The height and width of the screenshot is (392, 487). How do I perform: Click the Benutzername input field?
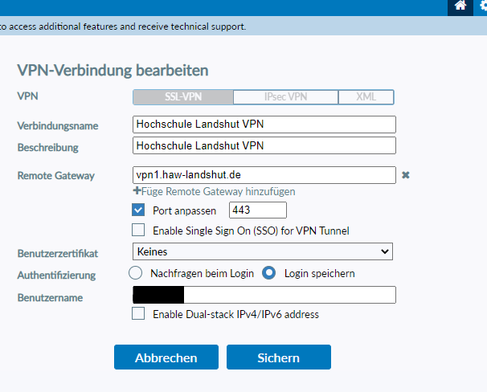point(264,295)
